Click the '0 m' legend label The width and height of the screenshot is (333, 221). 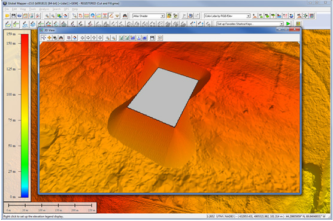(13, 197)
